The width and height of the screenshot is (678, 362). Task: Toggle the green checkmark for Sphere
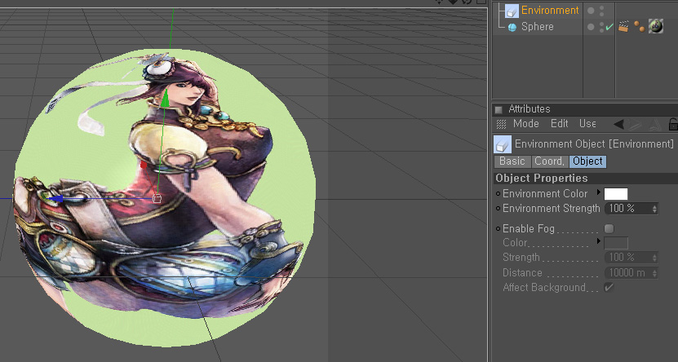609,27
